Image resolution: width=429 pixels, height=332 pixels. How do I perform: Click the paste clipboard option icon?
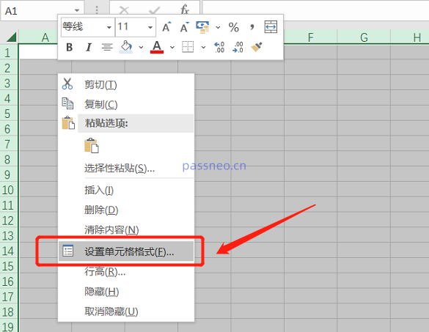tap(92, 145)
